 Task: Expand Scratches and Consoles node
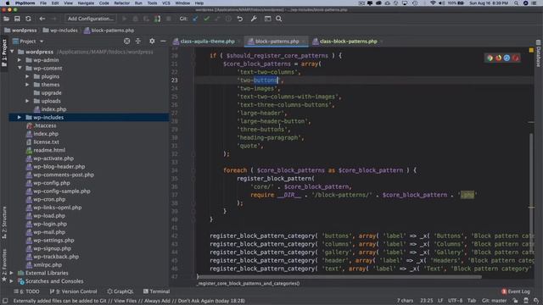(x=11, y=281)
